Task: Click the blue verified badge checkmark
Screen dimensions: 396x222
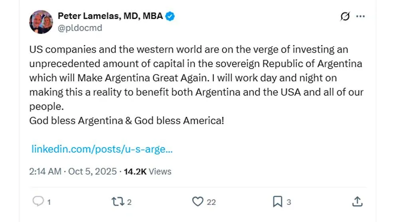Action: [170, 16]
